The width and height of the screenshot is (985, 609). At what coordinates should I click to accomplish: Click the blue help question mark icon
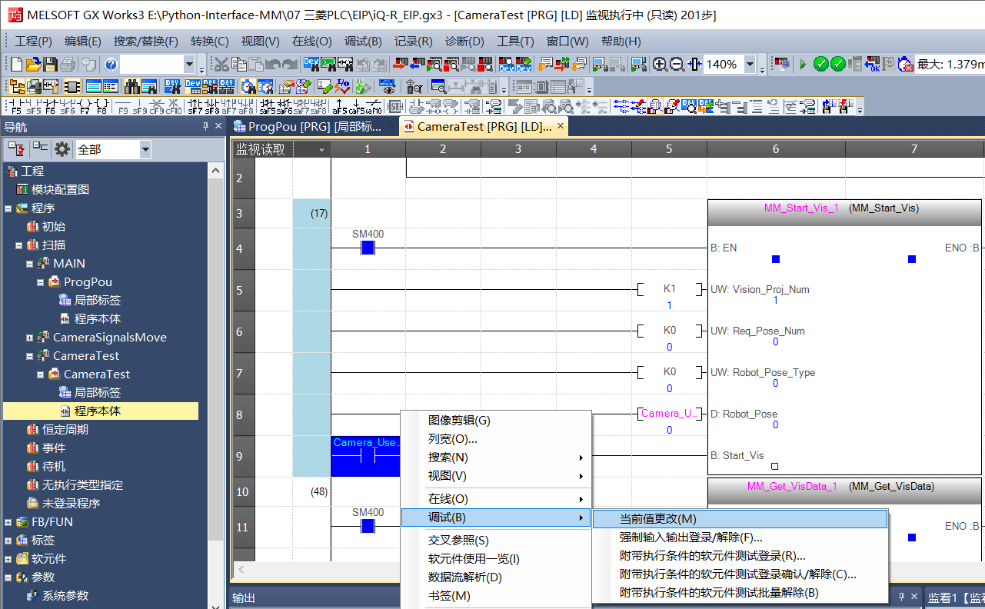[111, 65]
